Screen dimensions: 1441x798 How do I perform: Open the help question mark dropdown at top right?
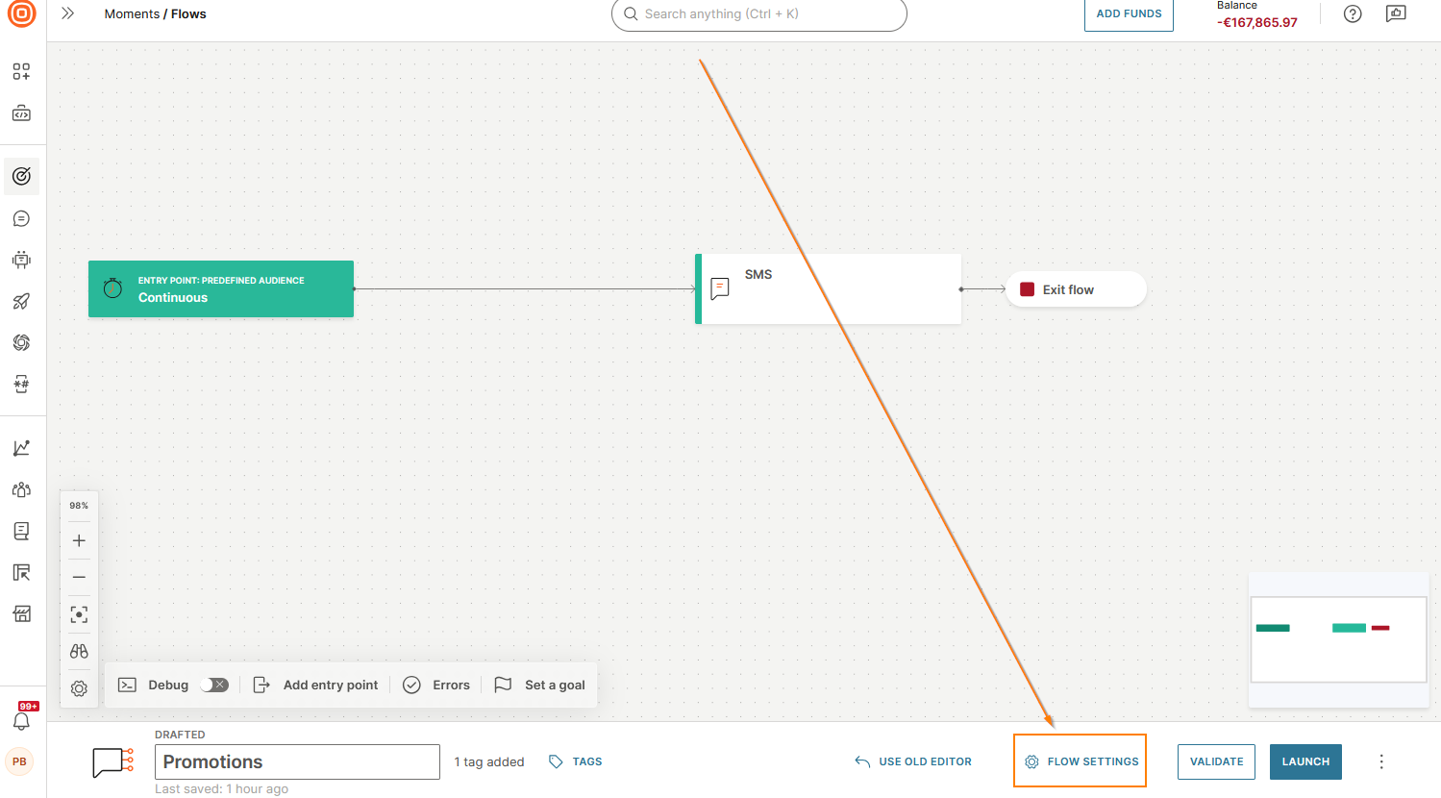(x=1353, y=13)
